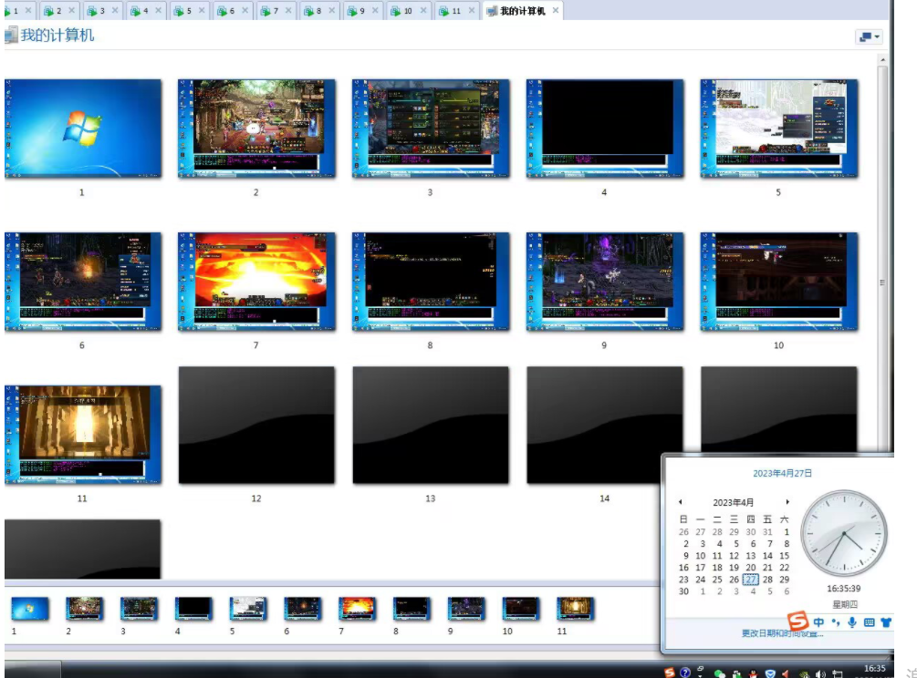This screenshot has width=917, height=678.
Task: Select the 我的计算机 tab
Action: [522, 11]
